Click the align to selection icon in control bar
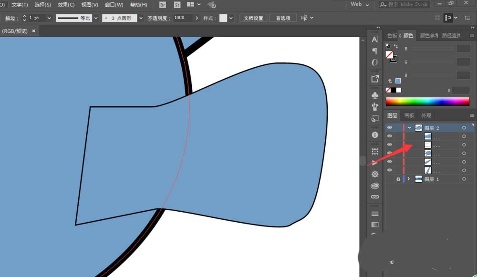This screenshot has height=277, width=477. coord(304,18)
